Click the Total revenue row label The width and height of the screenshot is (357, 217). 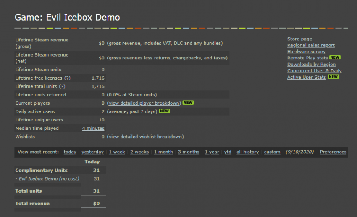pyautogui.click(x=32, y=203)
